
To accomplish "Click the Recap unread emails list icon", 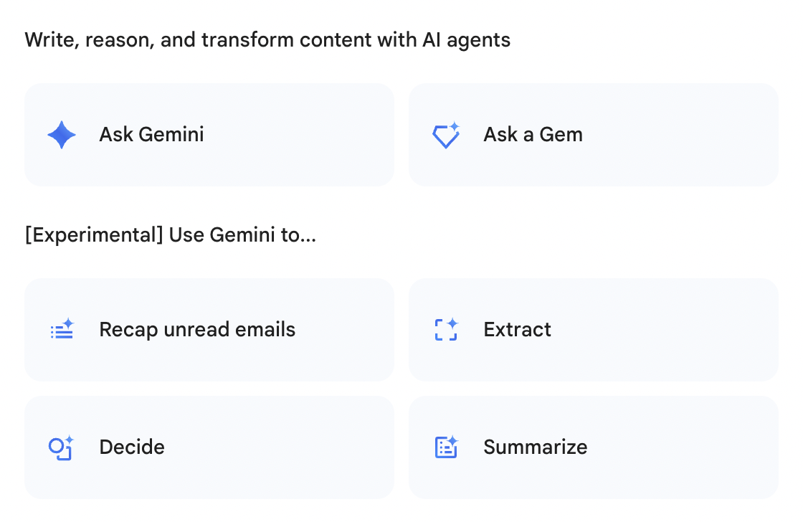I will (x=62, y=330).
